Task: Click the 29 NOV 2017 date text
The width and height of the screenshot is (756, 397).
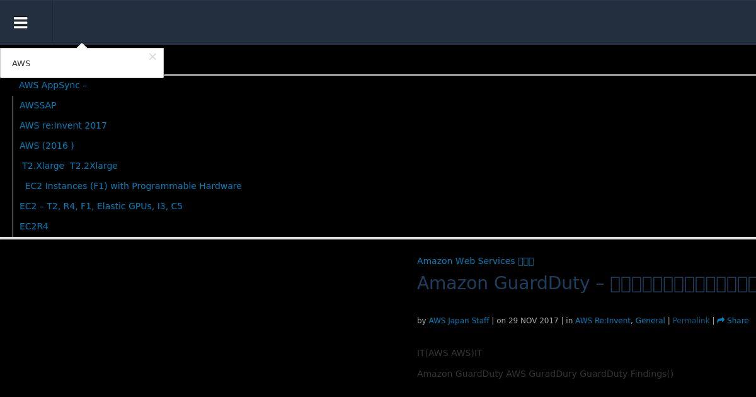Action: pyautogui.click(x=533, y=321)
